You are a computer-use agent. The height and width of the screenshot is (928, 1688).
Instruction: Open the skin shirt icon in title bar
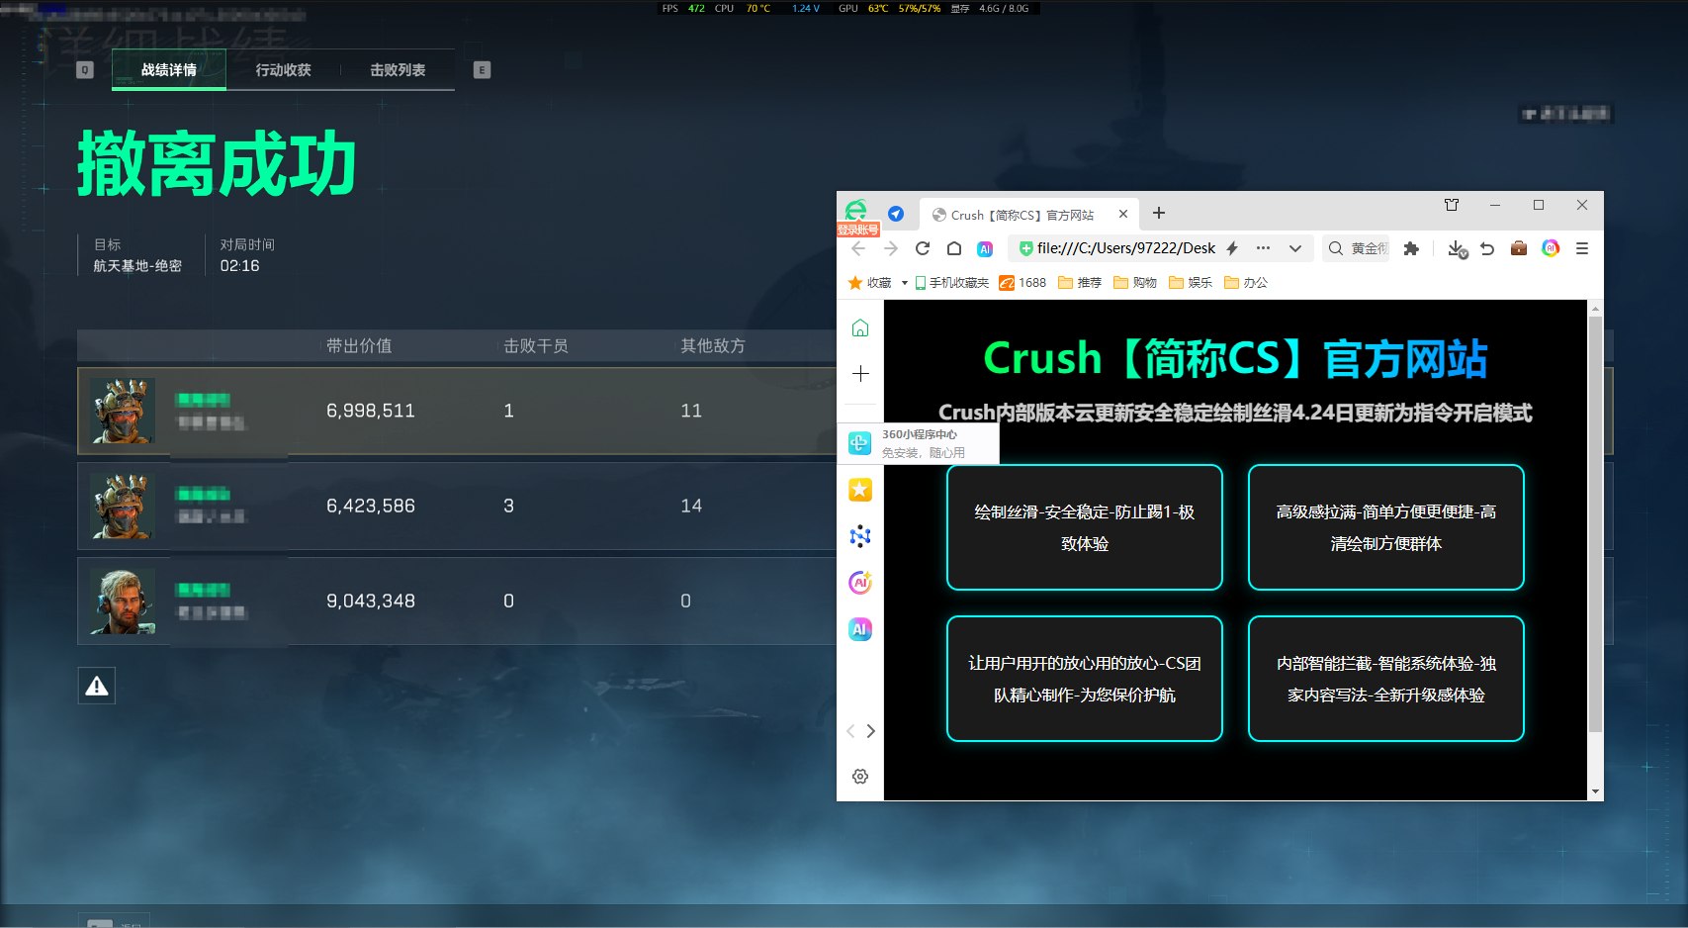click(x=1452, y=205)
